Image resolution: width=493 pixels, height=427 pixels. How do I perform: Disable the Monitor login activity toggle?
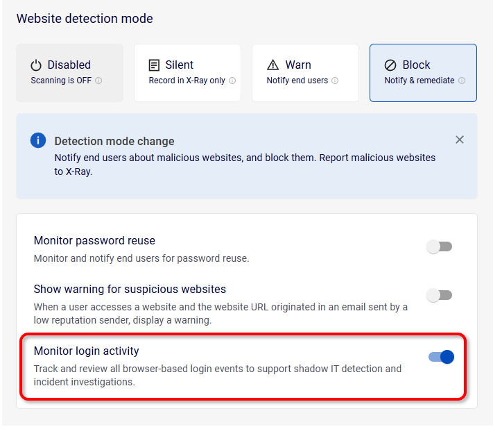click(x=441, y=357)
